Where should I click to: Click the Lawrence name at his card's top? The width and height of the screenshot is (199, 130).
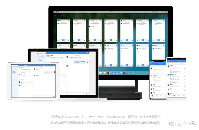140,20
